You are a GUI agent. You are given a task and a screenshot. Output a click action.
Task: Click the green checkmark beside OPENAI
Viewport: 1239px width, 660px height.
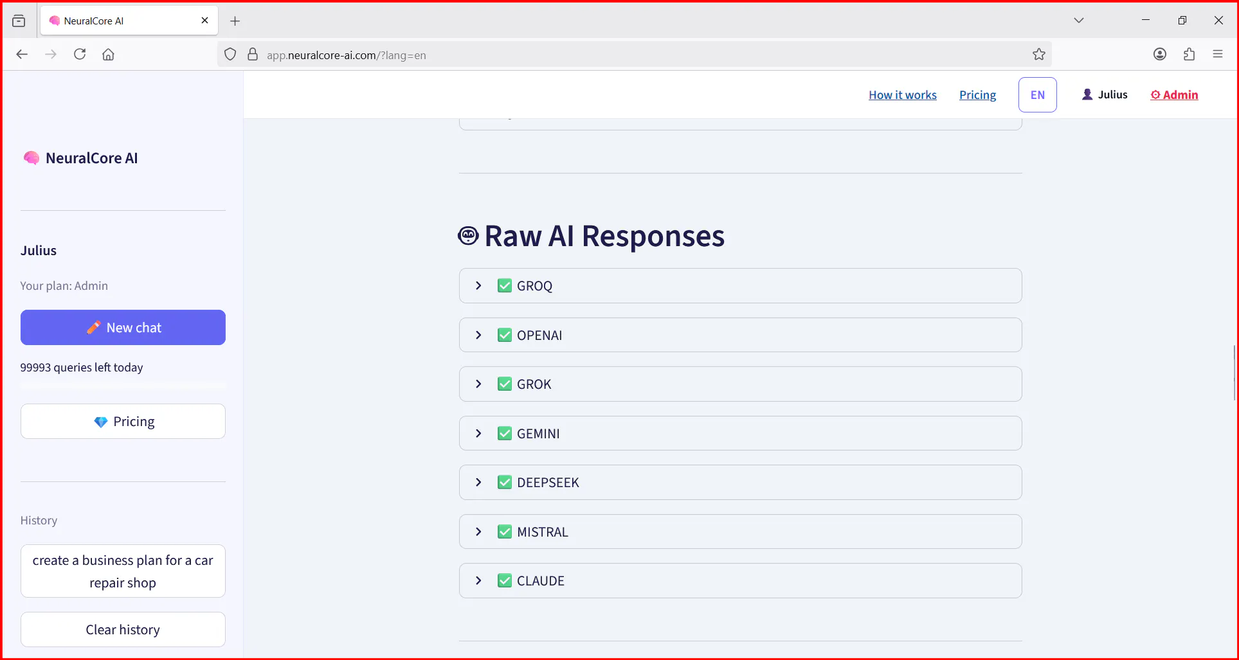click(505, 335)
